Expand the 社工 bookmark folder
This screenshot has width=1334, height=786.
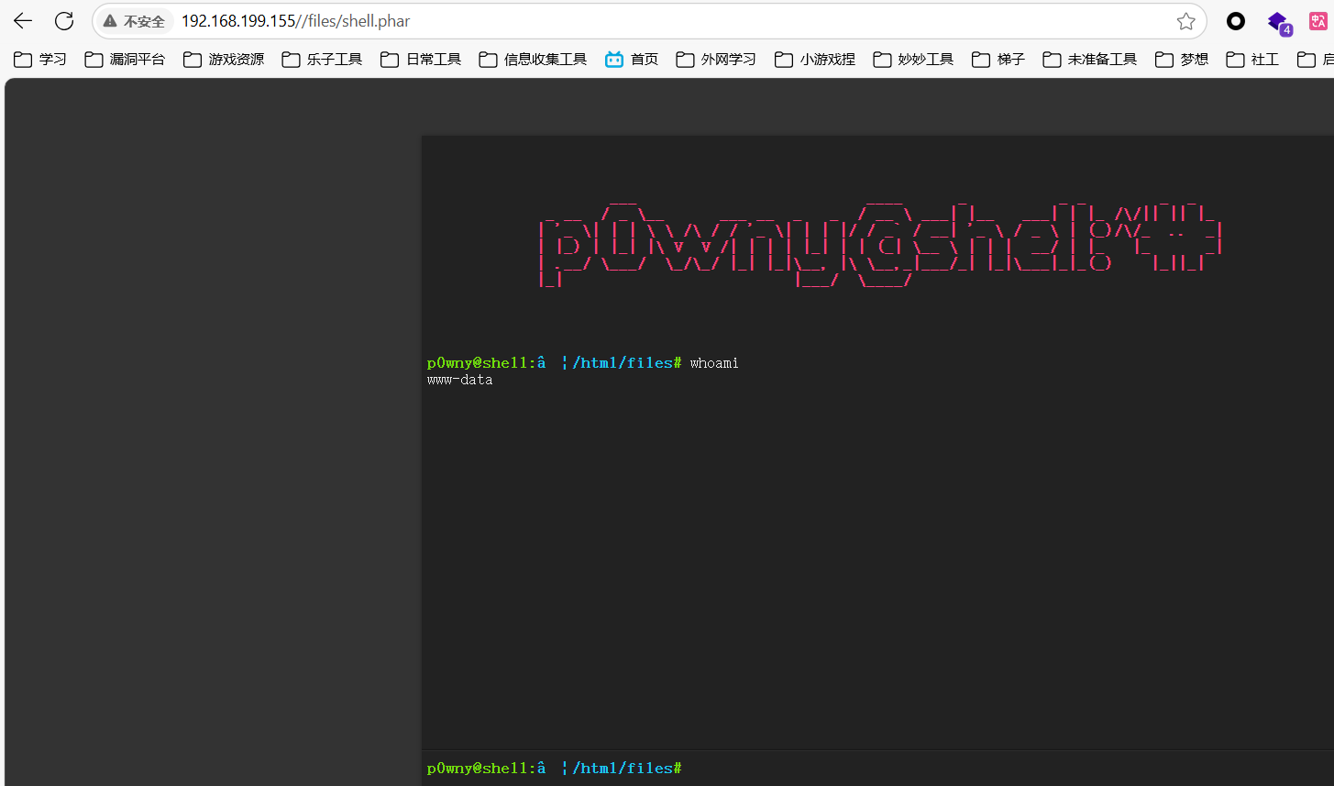coord(1252,60)
